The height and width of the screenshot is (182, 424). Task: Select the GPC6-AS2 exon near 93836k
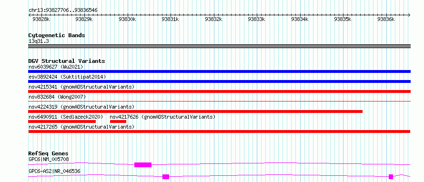coord(391,177)
